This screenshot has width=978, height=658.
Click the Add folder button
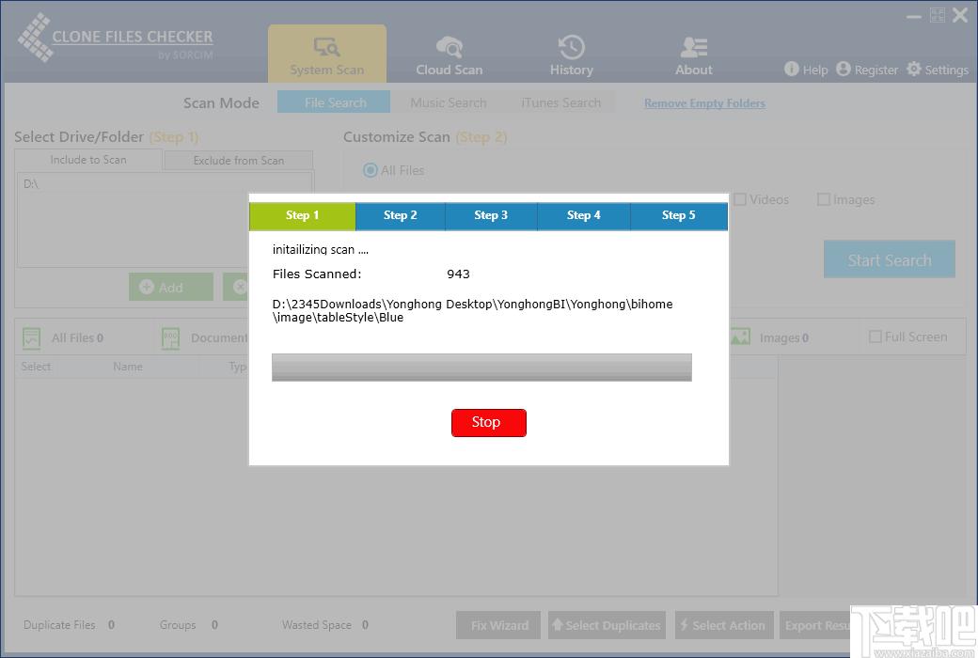(x=171, y=287)
